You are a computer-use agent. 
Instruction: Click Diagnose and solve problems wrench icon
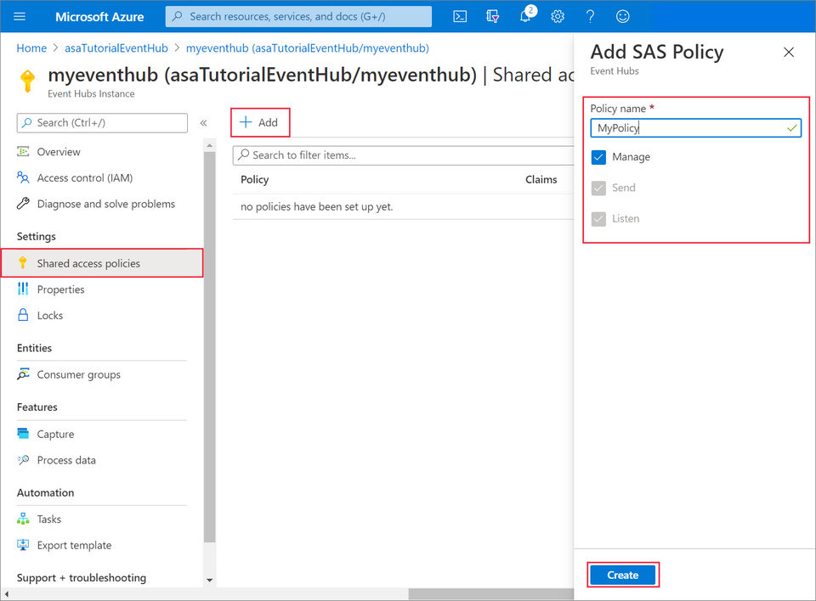click(x=23, y=204)
